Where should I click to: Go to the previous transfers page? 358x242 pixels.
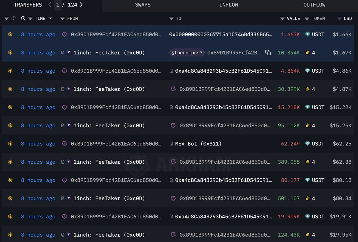click(x=50, y=5)
